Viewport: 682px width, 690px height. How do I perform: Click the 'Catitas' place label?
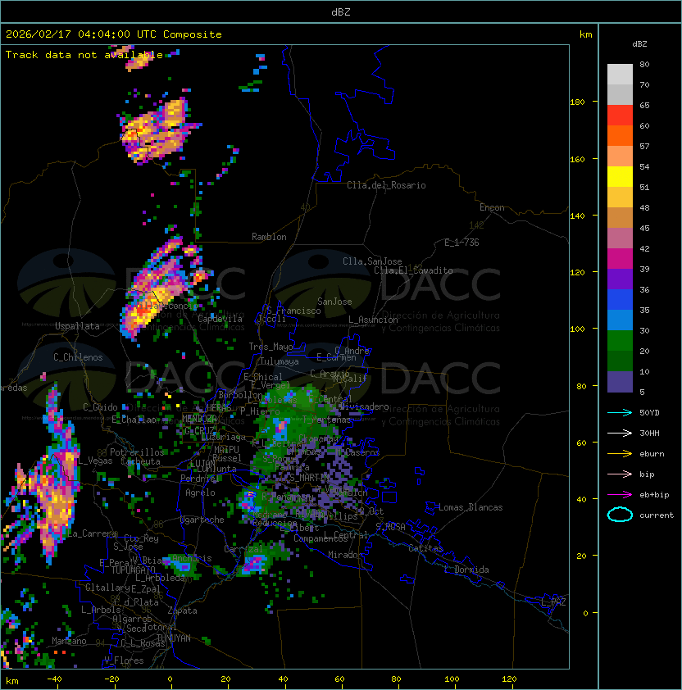[425, 548]
